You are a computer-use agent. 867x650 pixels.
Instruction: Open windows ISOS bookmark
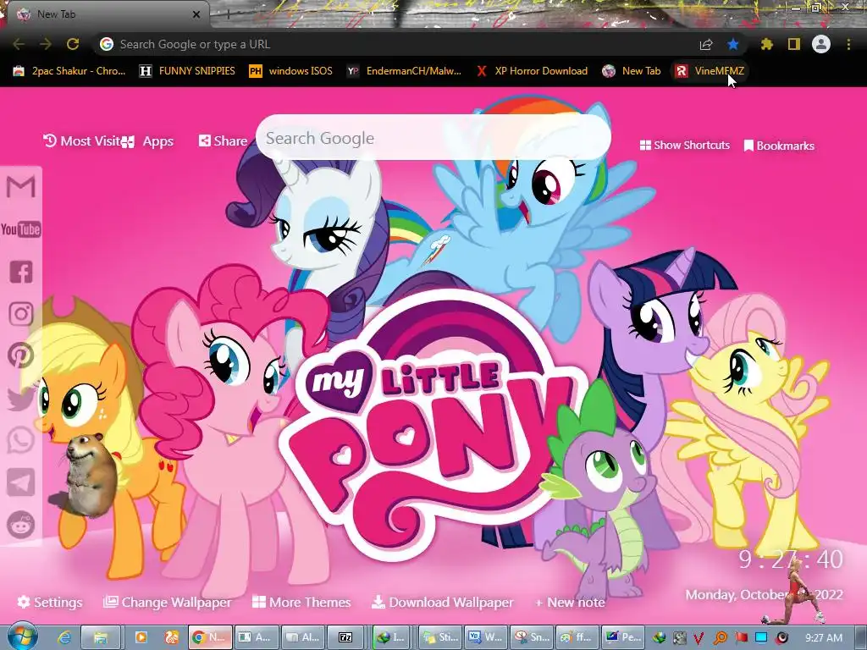pos(291,71)
